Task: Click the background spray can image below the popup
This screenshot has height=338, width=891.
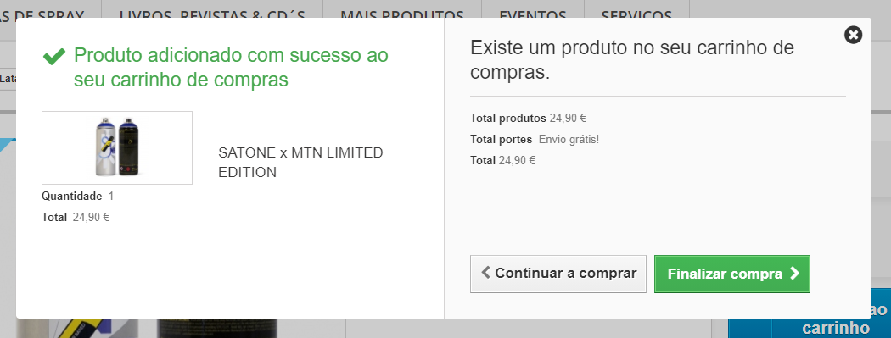Action: point(148,328)
